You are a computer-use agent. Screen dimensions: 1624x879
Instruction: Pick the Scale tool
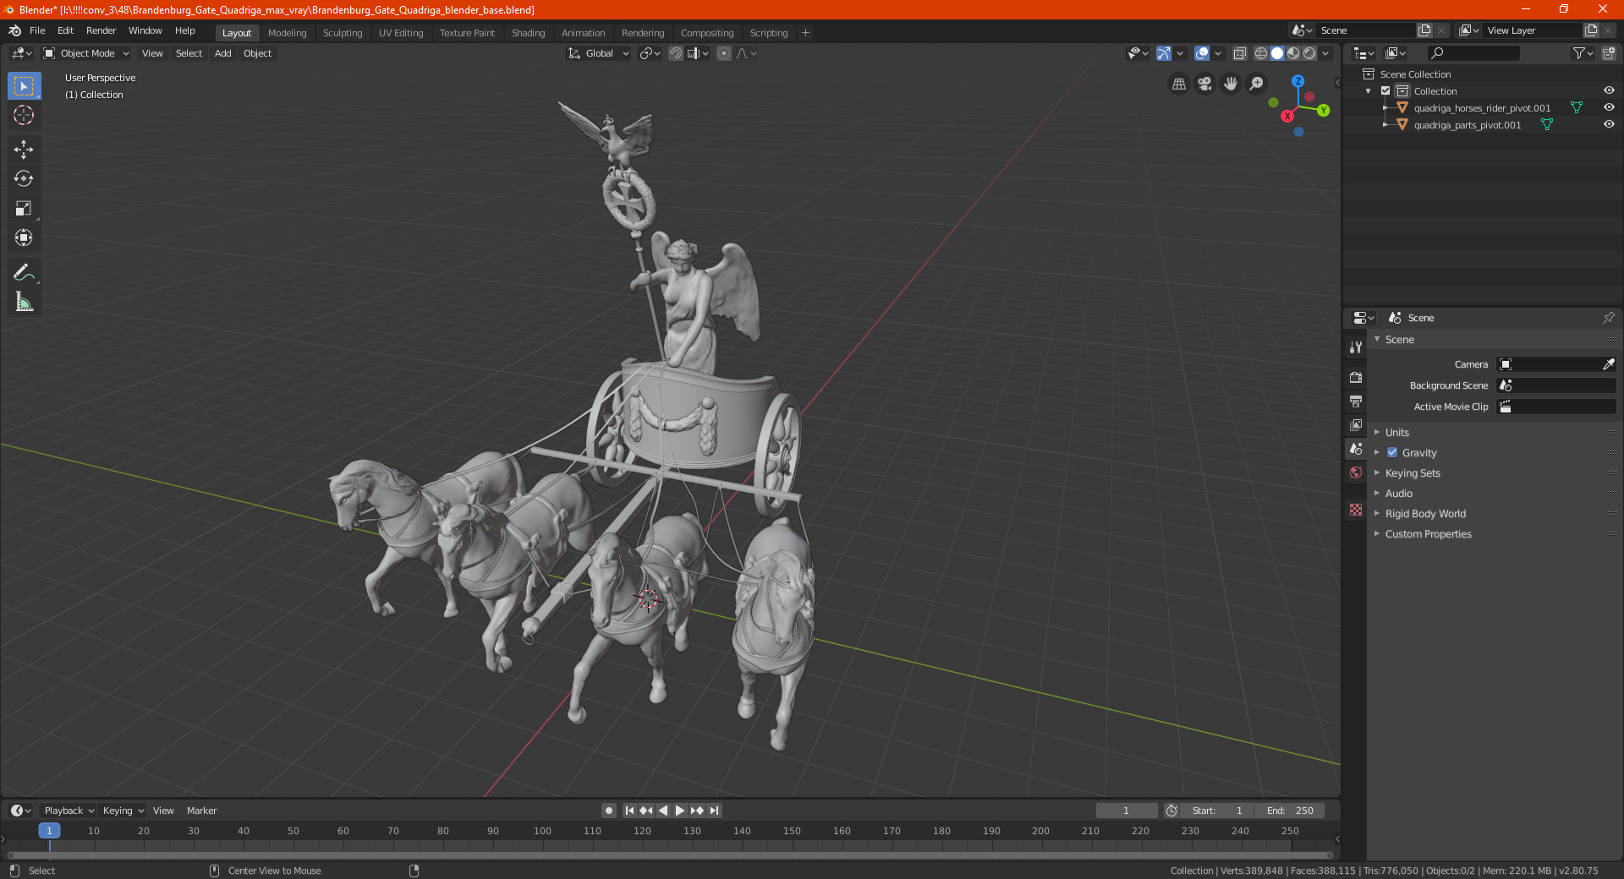point(24,209)
